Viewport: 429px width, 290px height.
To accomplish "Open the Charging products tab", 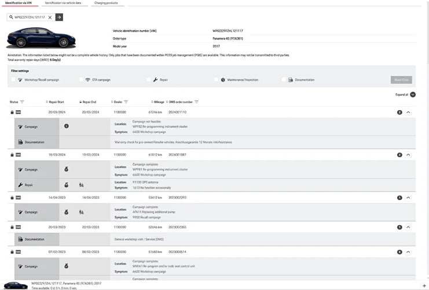I will (106, 3).
